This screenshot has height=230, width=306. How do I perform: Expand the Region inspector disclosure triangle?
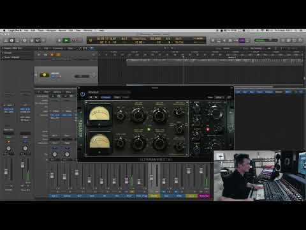click(3, 49)
